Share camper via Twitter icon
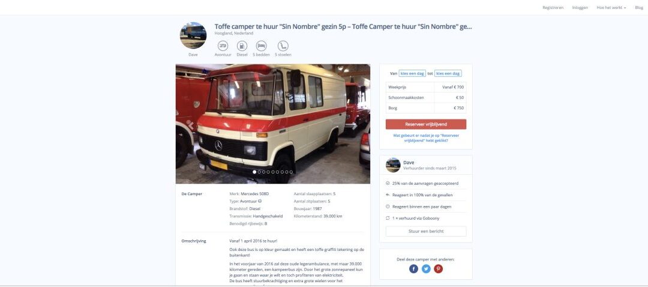Image resolution: width=648 pixels, height=287 pixels. tap(426, 269)
